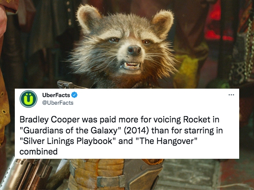The width and height of the screenshot is (254, 190).
Task: Click the raccoon's left ear
Action: pos(88,18)
